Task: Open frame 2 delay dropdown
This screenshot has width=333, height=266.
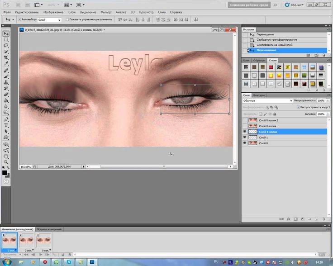Action: click(x=33, y=250)
